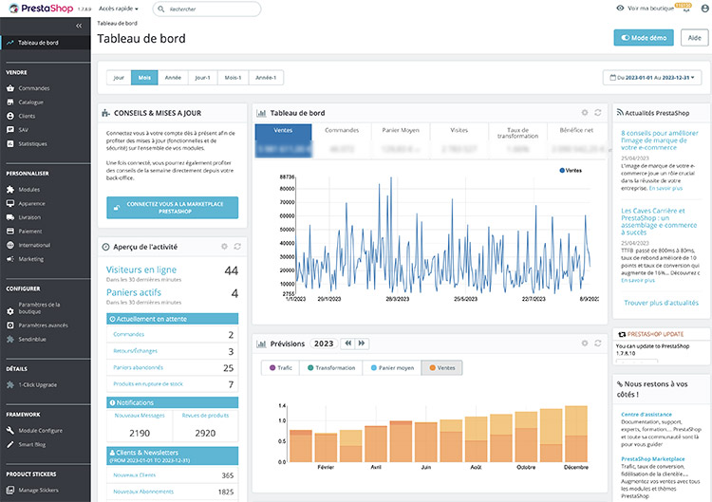
Task: Click Trouver plus d'actualités link
Action: point(661,303)
